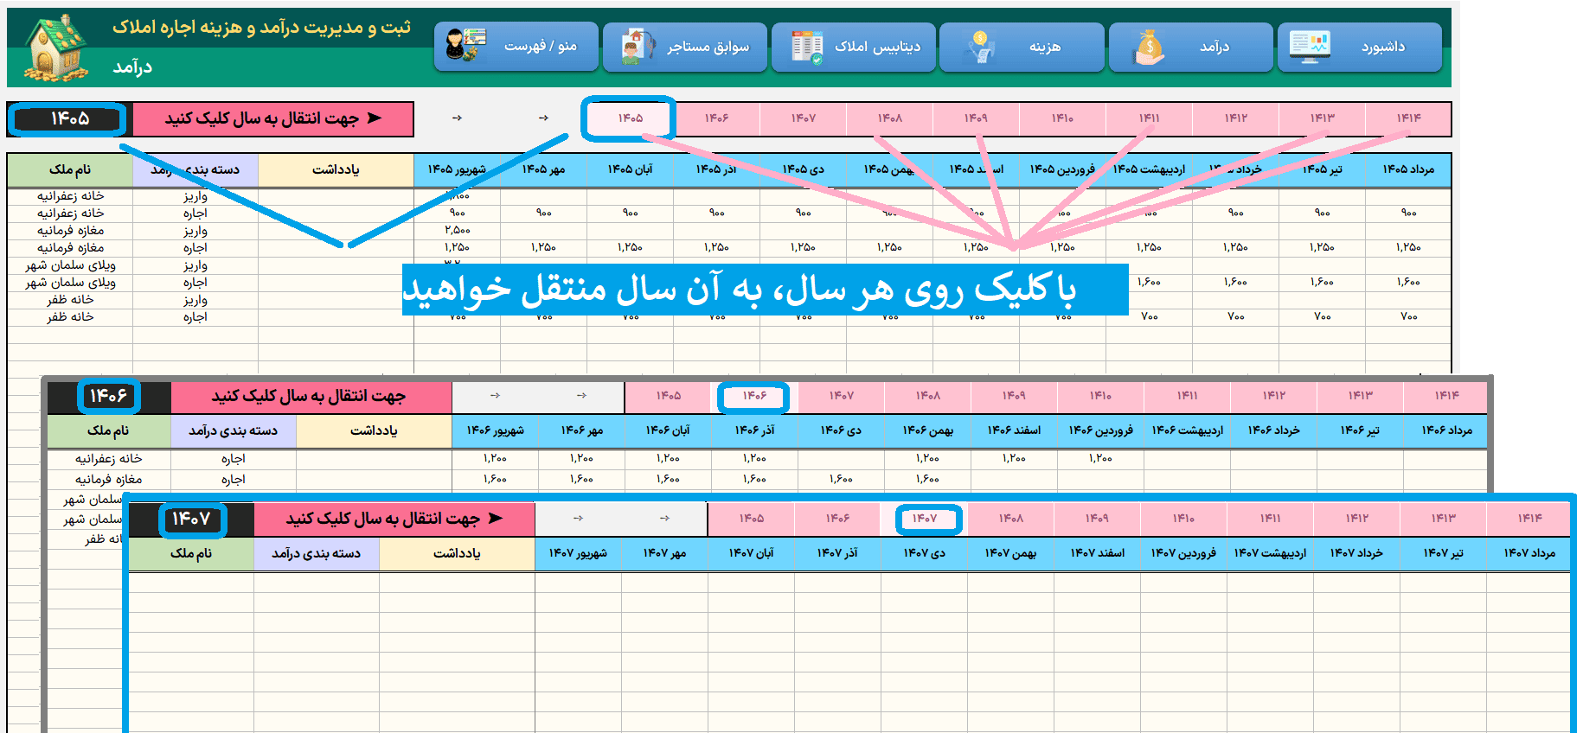Select the بهمن ۱۴۰۷ month header

(x=1010, y=553)
